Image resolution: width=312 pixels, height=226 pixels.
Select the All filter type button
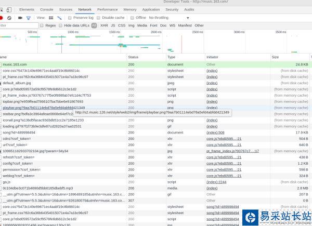94,25
